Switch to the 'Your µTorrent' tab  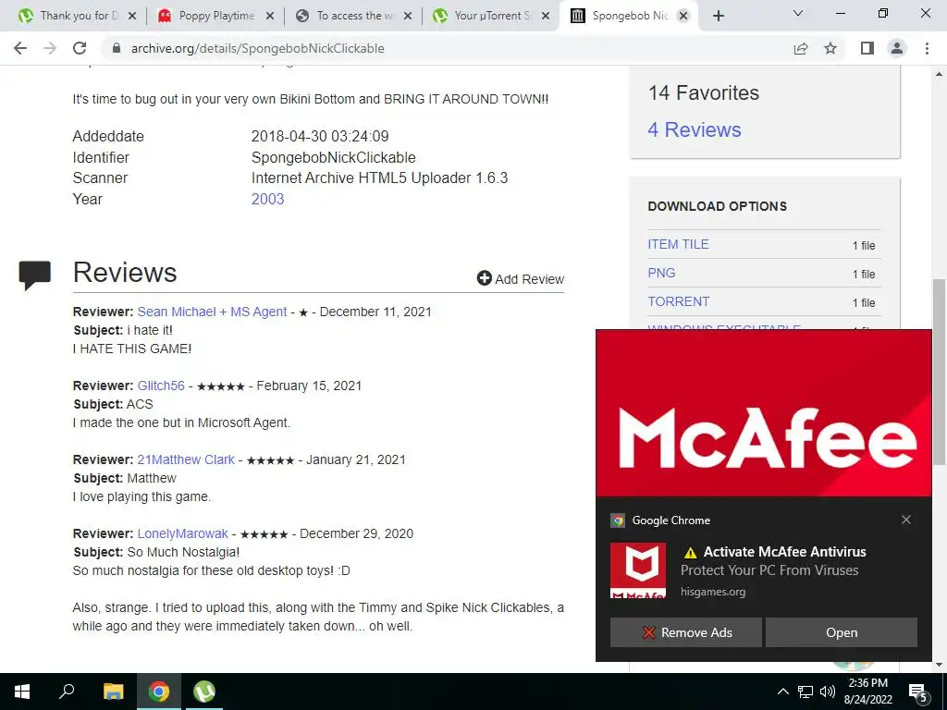(490, 16)
